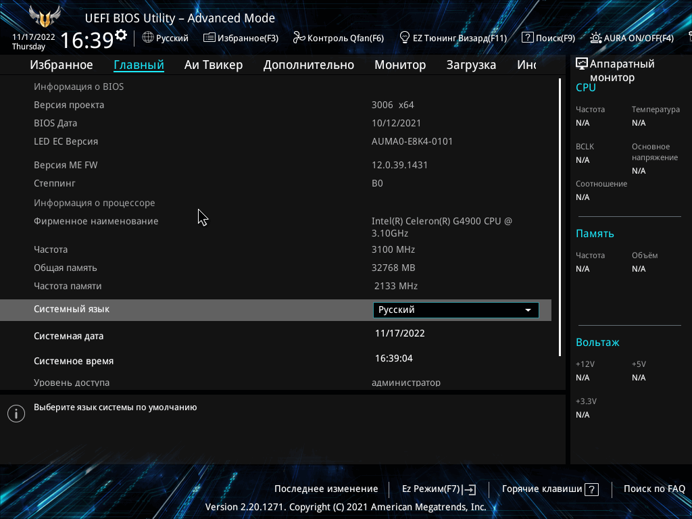Image resolution: width=692 pixels, height=519 pixels.
Task: Go to the Дополнительно tab
Action: pos(308,65)
